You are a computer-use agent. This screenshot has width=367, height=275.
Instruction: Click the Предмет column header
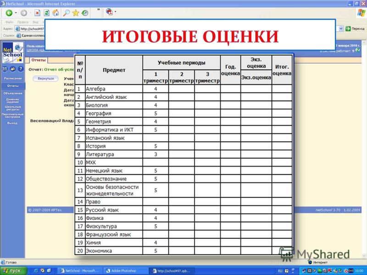point(114,70)
